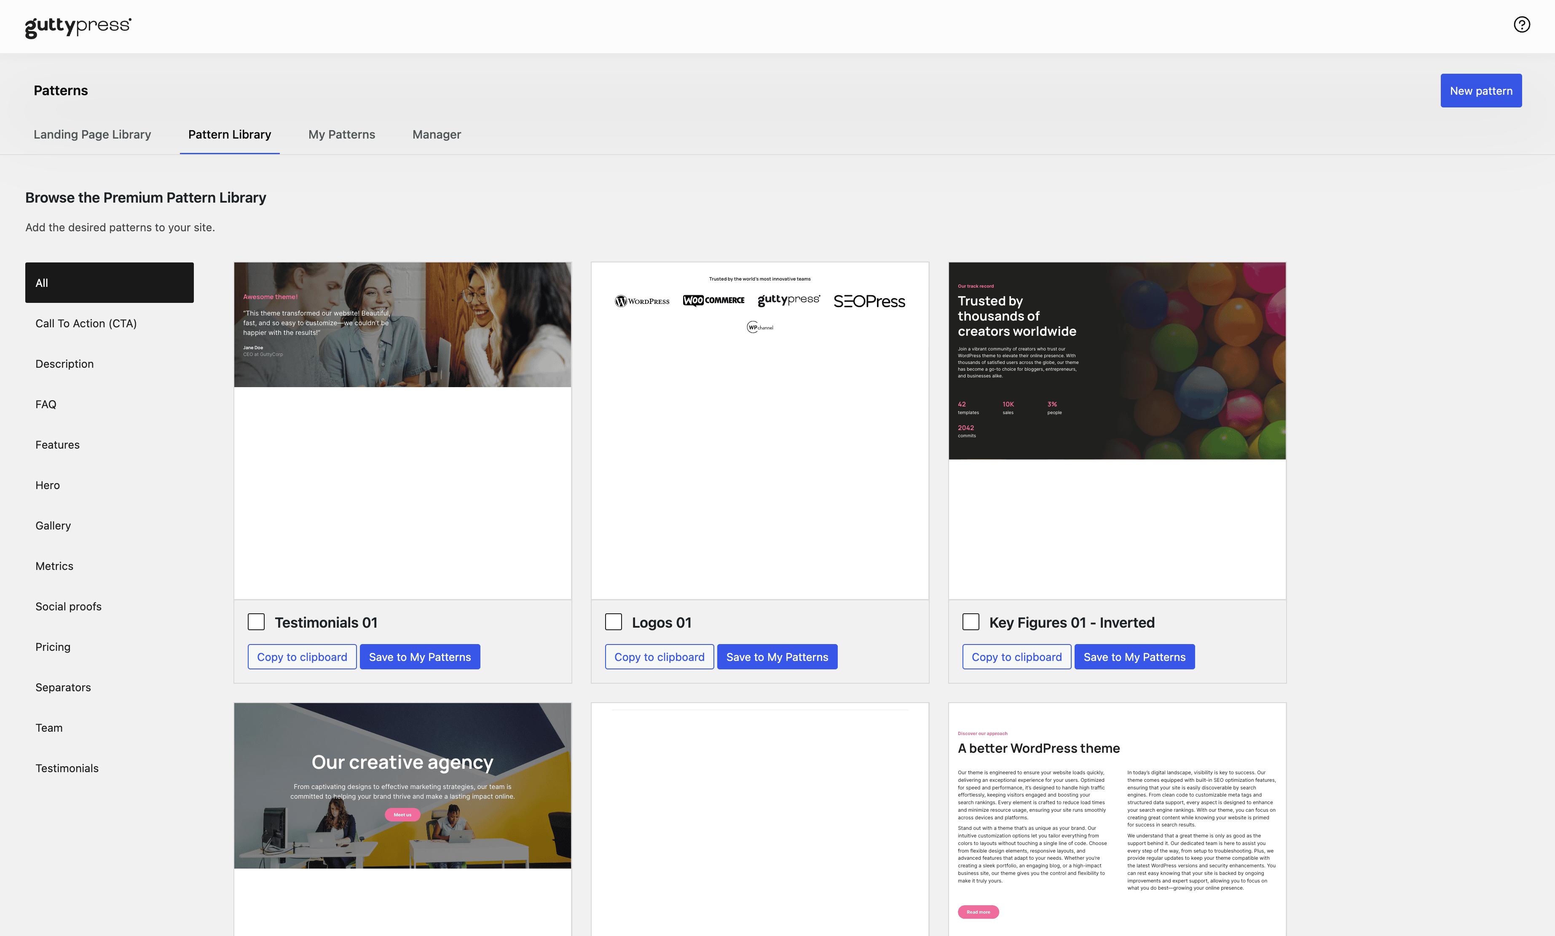Image resolution: width=1555 pixels, height=936 pixels.
Task: Show Pricing patterns
Action: (109, 647)
